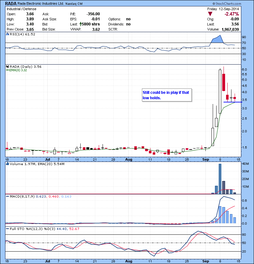
Task: Click the candlestick icon beside RADA (Daily)
Action: (x=7, y=66)
